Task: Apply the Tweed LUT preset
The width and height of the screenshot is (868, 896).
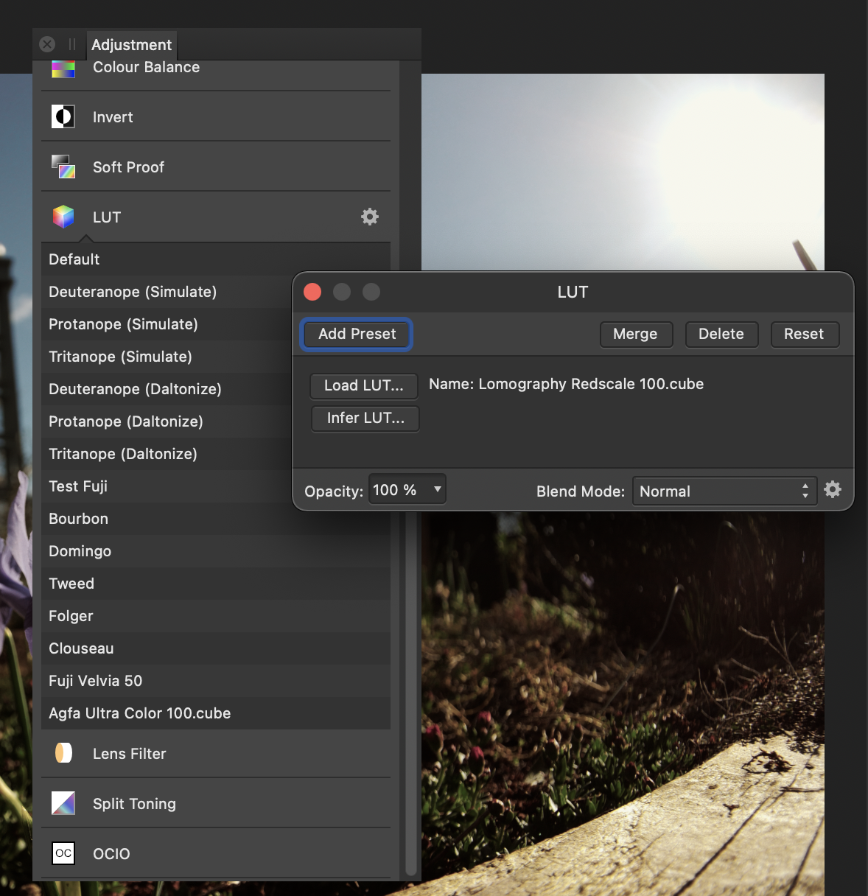Action: [x=216, y=584]
